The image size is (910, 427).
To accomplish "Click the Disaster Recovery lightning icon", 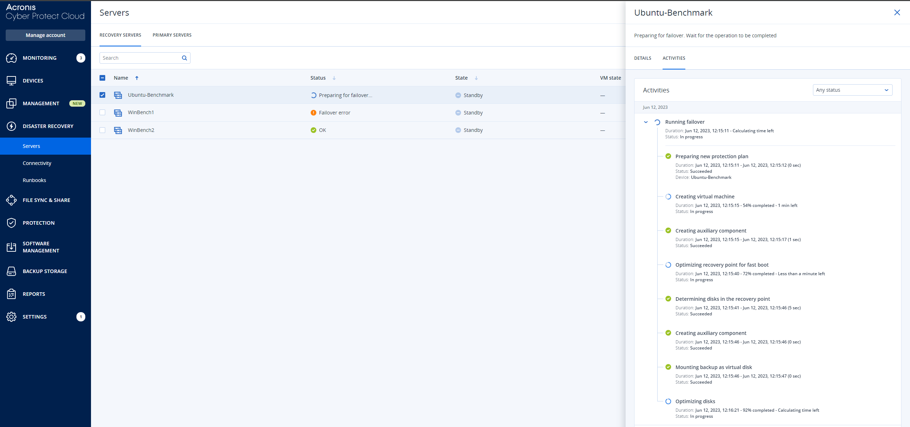I will 11,126.
